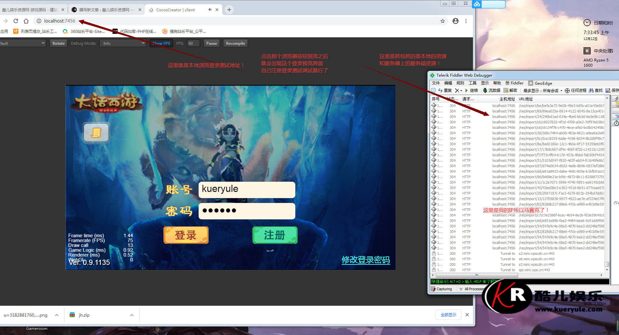The width and height of the screenshot is (619, 335).
Task: Open the 显示 menu in Fiddler
Action: click(x=485, y=83)
